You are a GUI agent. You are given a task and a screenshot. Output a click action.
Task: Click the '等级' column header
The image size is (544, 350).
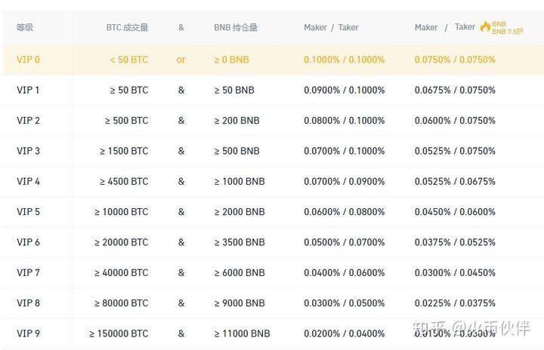coord(25,27)
